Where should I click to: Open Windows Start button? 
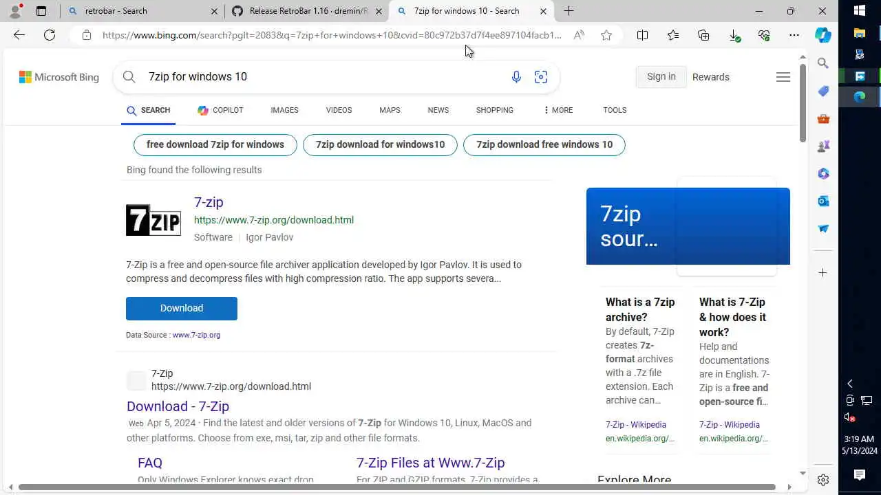[860, 11]
